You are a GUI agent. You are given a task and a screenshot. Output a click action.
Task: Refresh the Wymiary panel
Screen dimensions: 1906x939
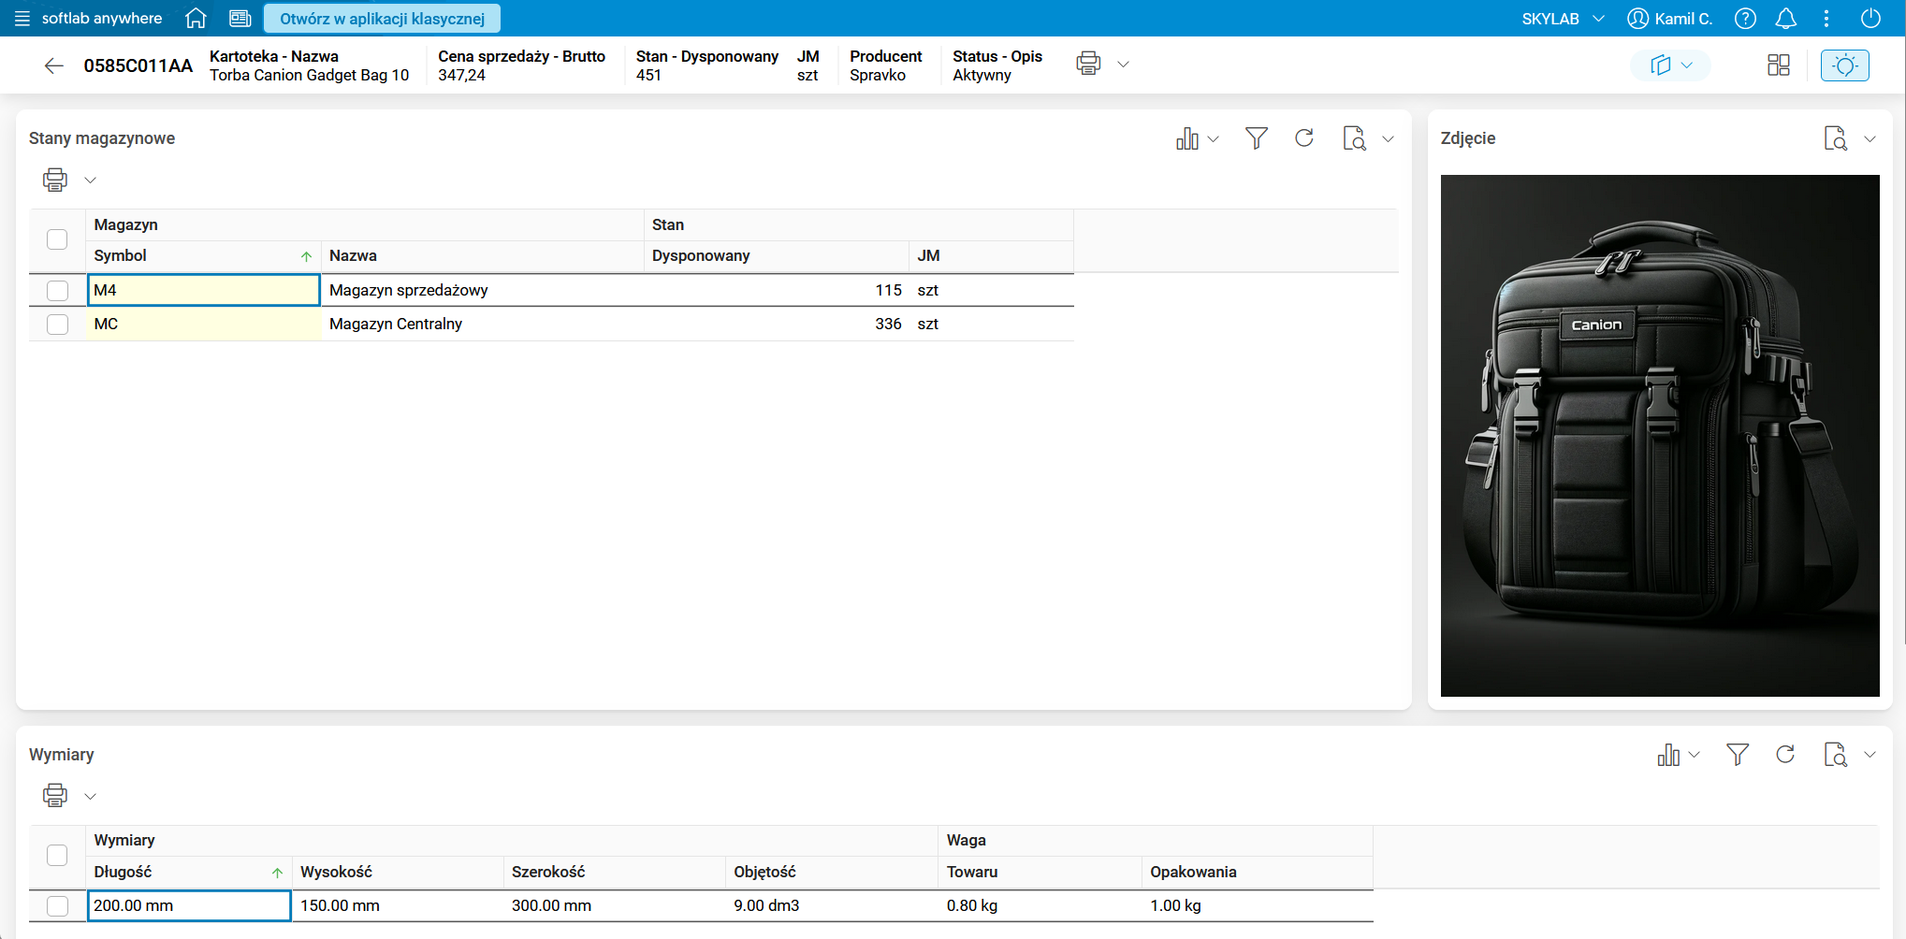pyautogui.click(x=1785, y=755)
